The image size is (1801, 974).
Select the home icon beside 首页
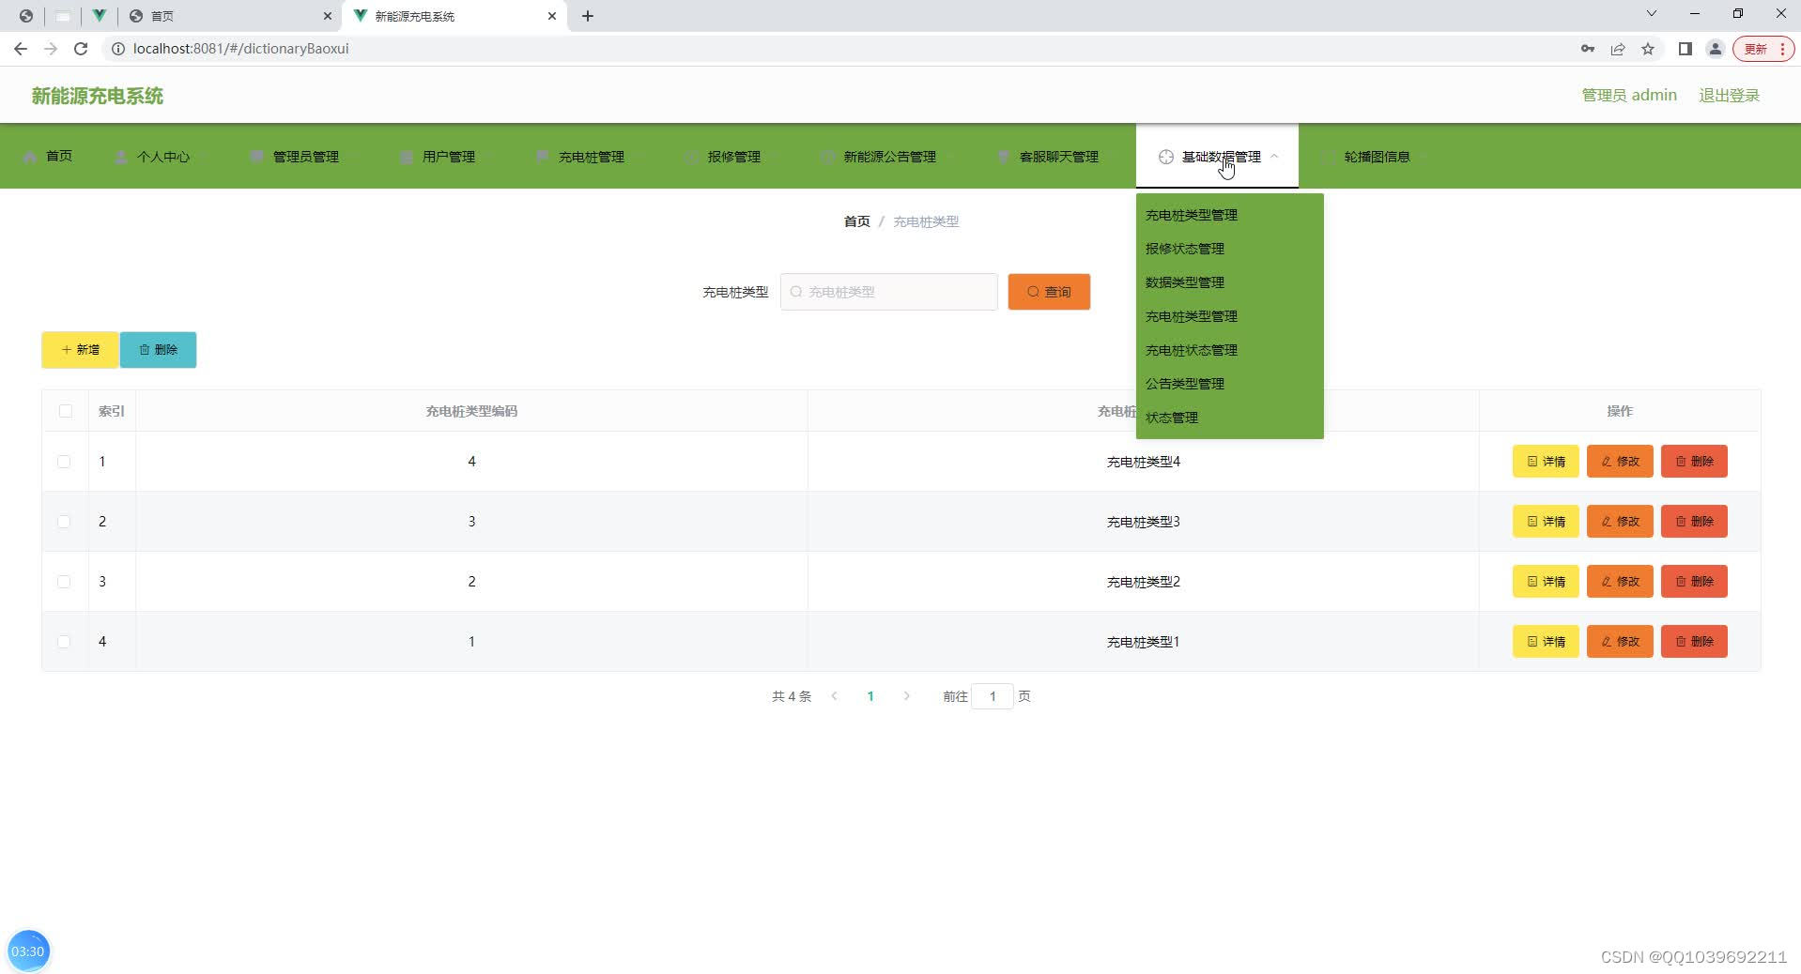click(30, 156)
